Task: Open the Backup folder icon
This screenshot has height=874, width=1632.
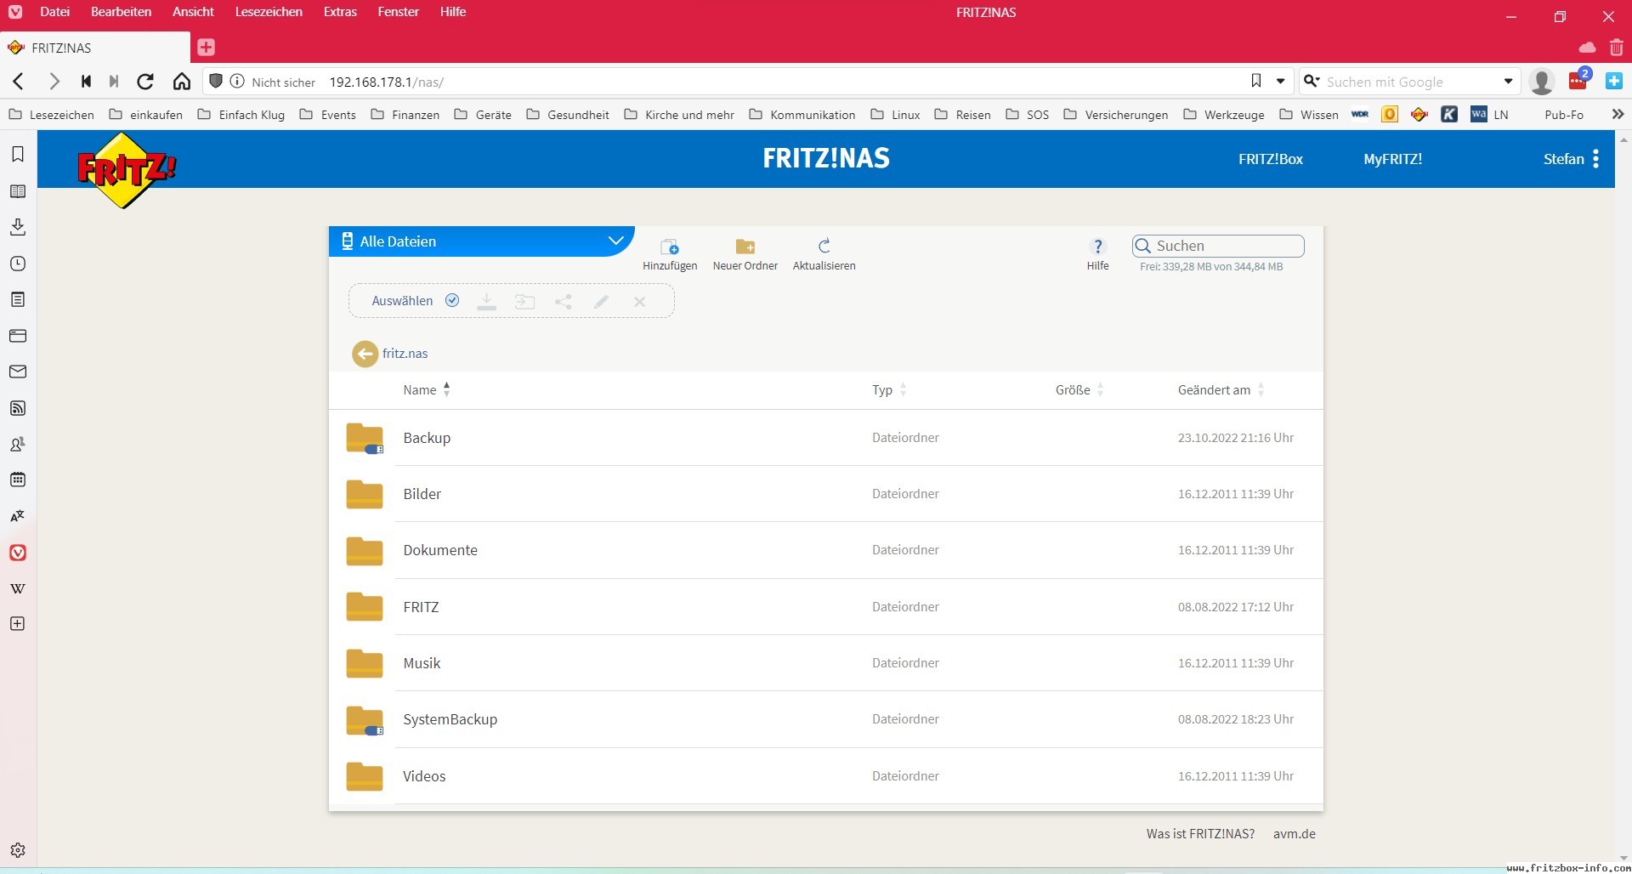Action: pos(365,438)
